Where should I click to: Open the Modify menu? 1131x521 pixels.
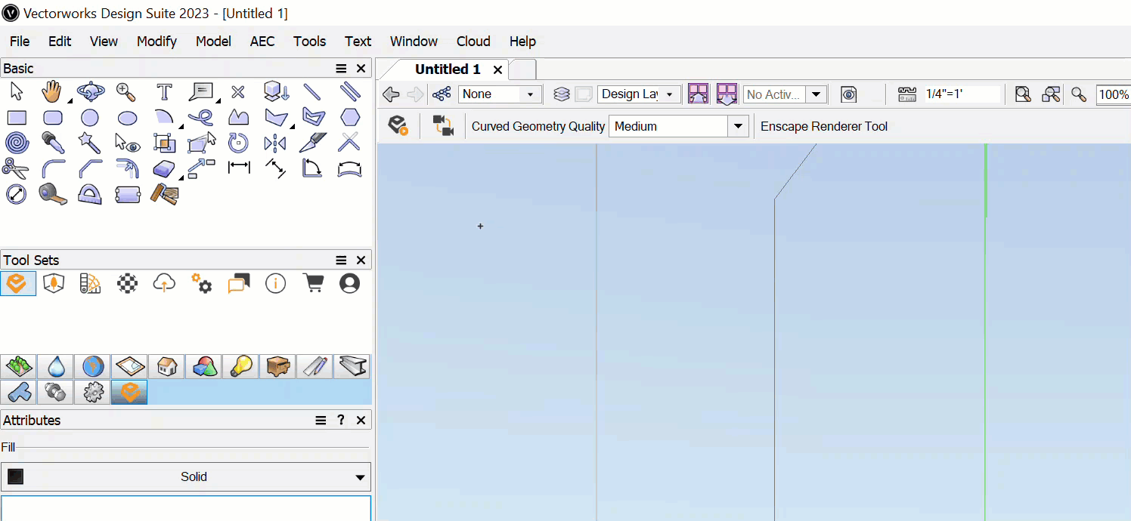coord(156,42)
